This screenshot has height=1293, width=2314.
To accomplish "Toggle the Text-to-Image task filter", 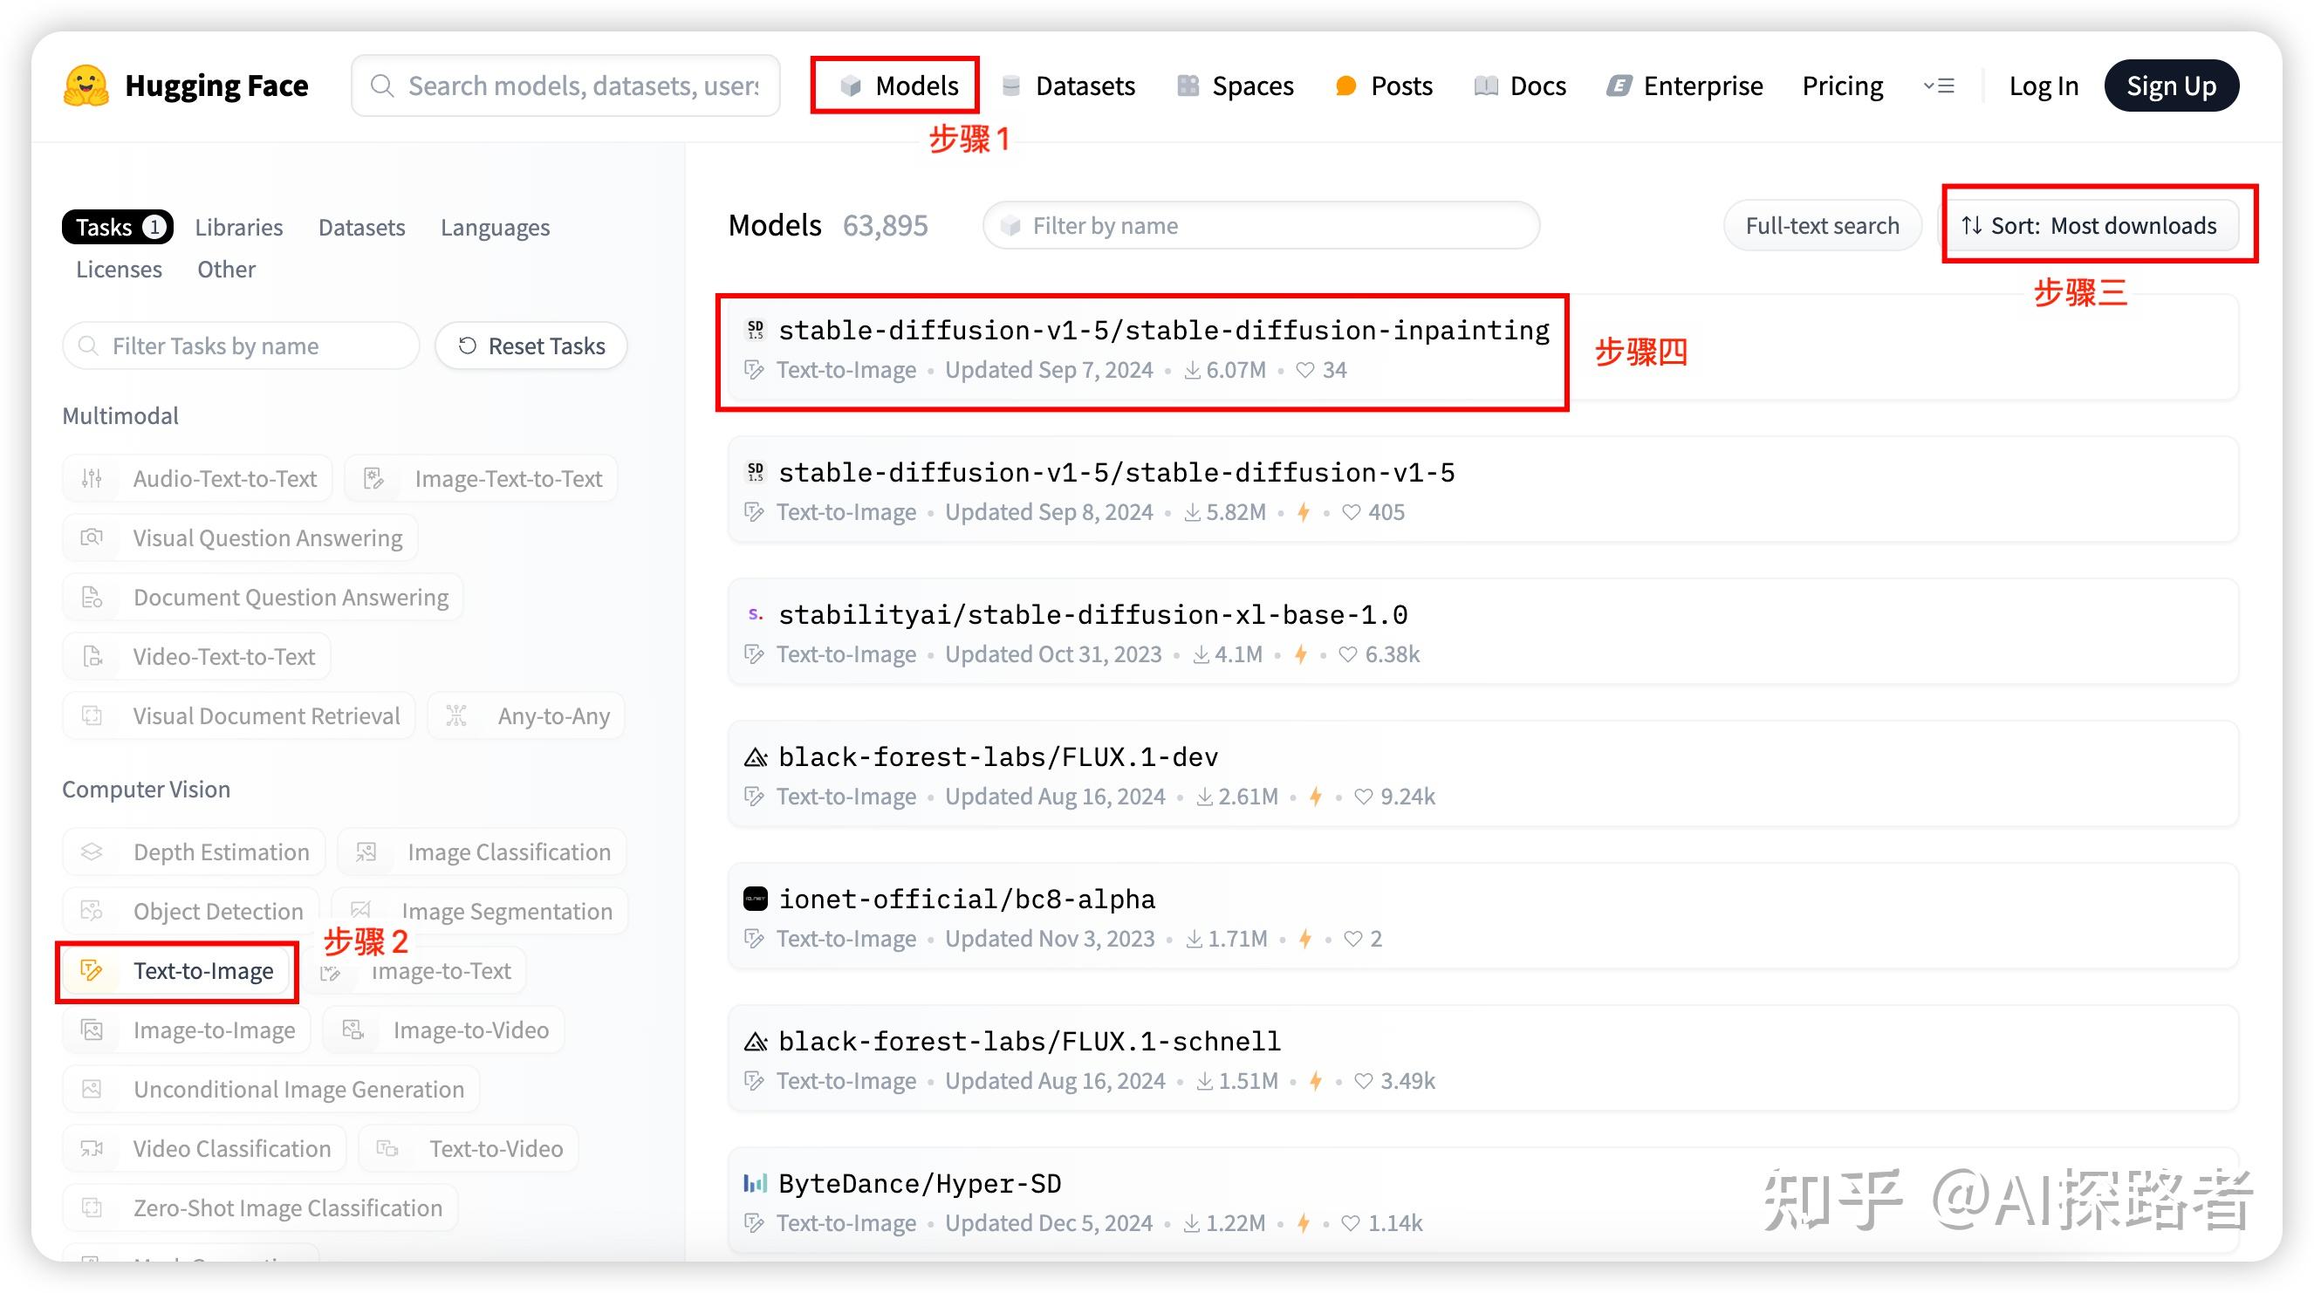I will point(177,971).
